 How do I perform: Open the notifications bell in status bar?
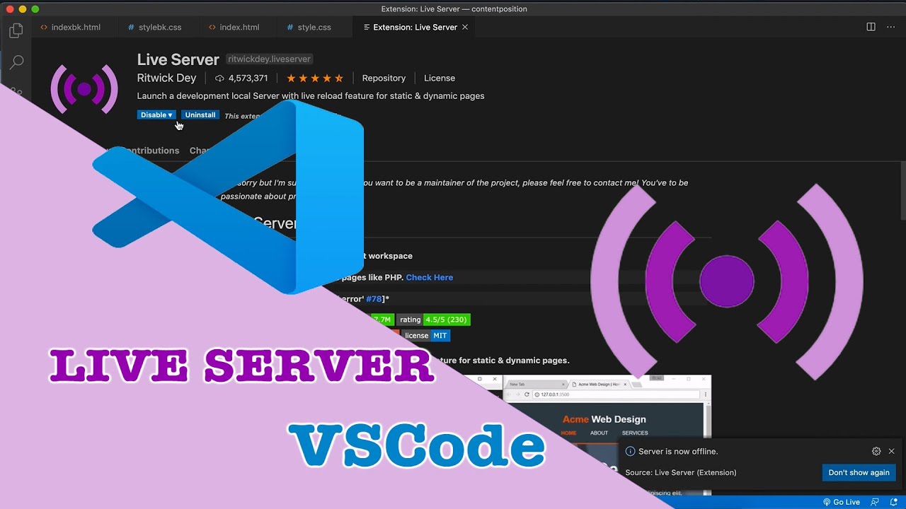(x=893, y=502)
